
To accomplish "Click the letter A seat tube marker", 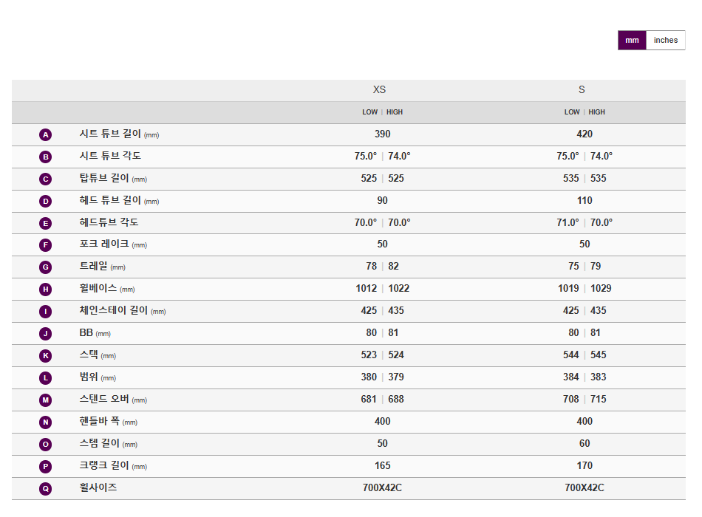I will tap(46, 134).
